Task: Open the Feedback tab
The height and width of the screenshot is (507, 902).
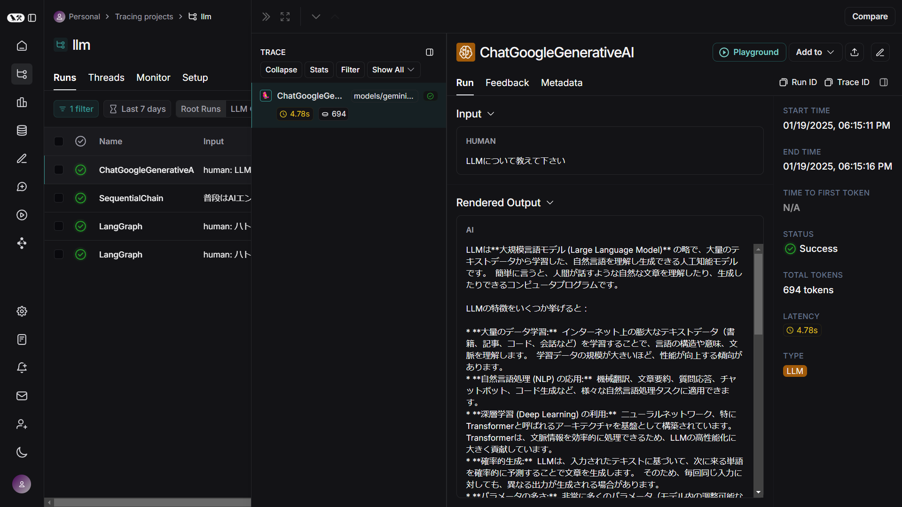Action: [x=507, y=83]
